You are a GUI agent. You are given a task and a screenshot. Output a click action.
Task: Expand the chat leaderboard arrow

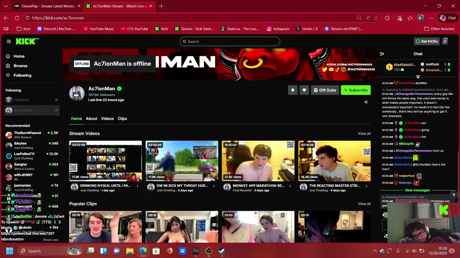[x=418, y=77]
